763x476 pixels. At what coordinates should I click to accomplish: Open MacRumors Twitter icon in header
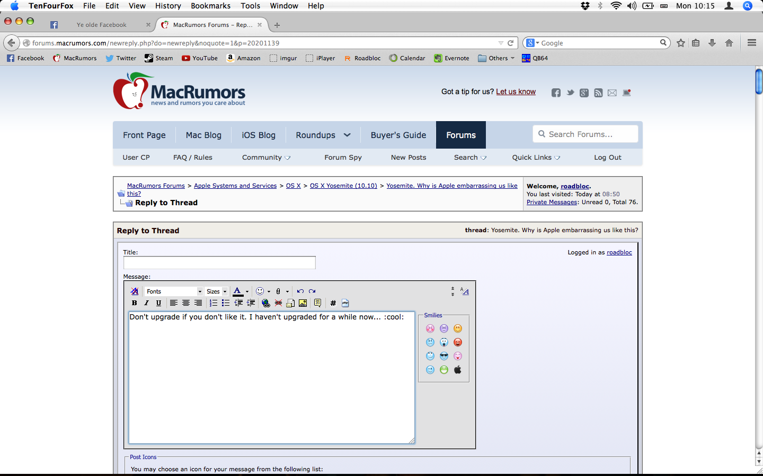click(570, 93)
